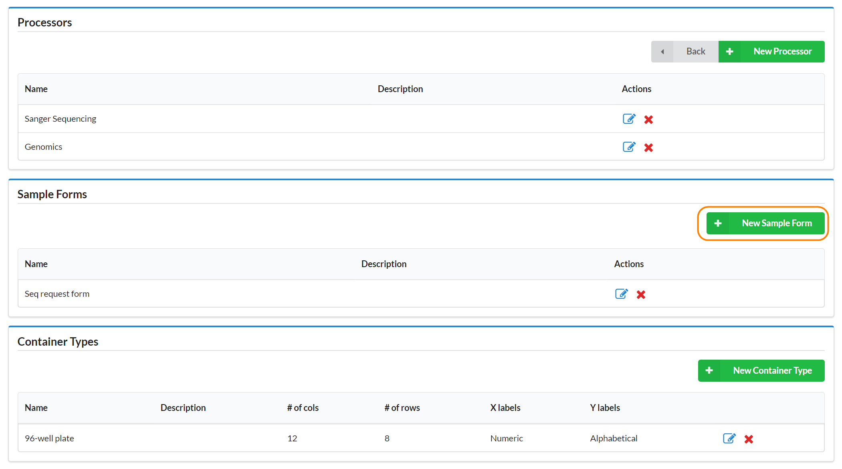Create a New Processor
Viewport: 842px width, 469px height.
(x=782, y=52)
